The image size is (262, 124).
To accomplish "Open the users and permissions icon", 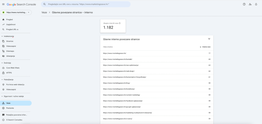I will (x=250, y=4).
